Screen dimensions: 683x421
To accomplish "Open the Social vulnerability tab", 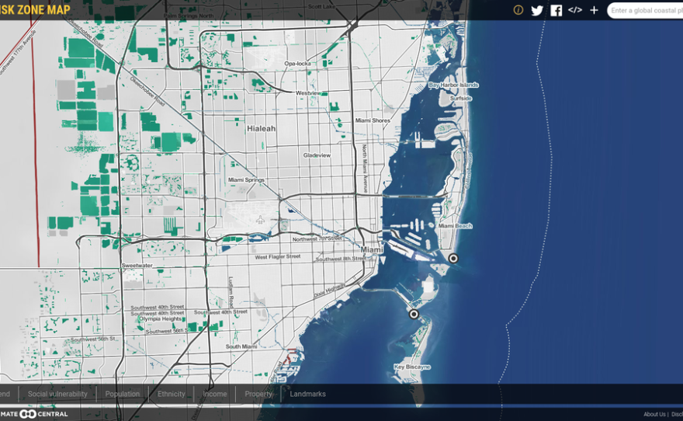I will point(57,394).
